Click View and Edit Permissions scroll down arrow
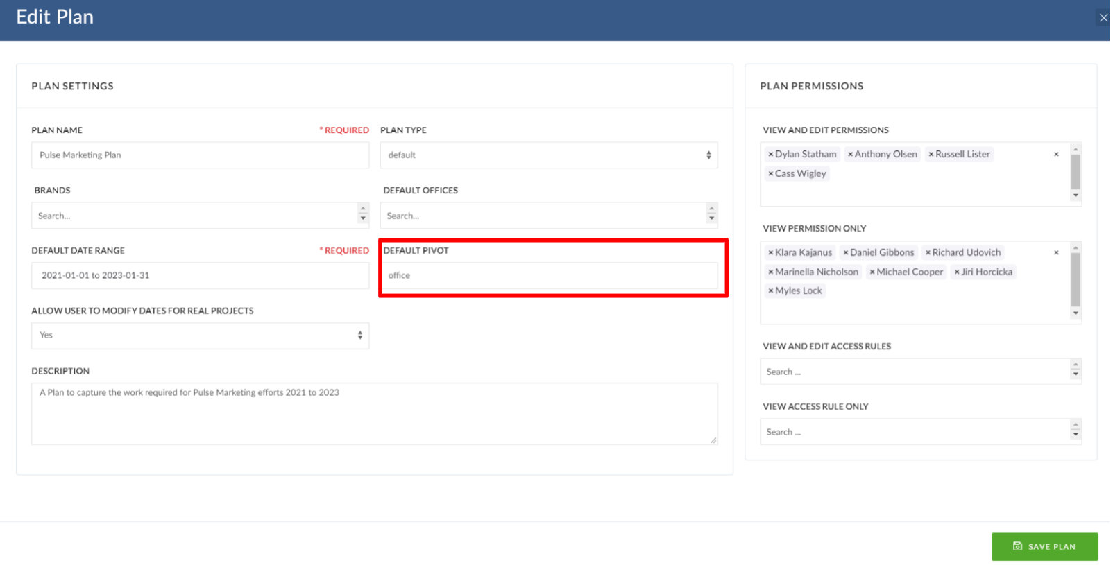 (x=1076, y=196)
